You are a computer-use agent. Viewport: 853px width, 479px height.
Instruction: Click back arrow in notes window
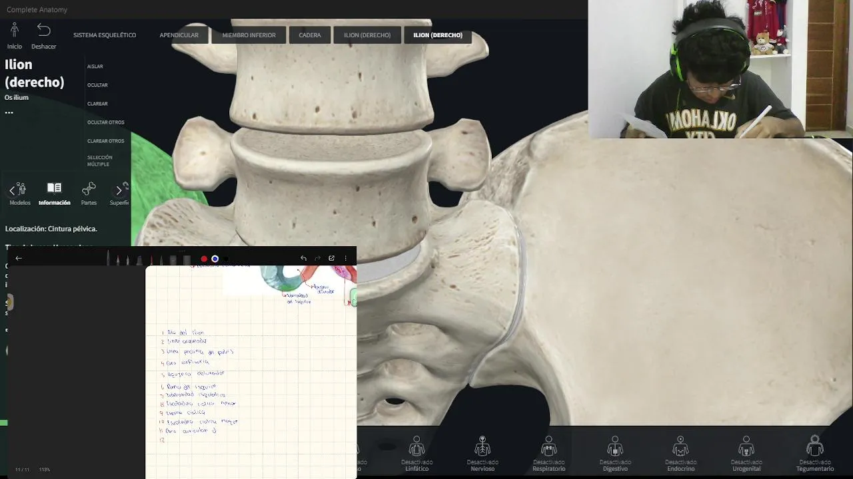pyautogui.click(x=19, y=258)
